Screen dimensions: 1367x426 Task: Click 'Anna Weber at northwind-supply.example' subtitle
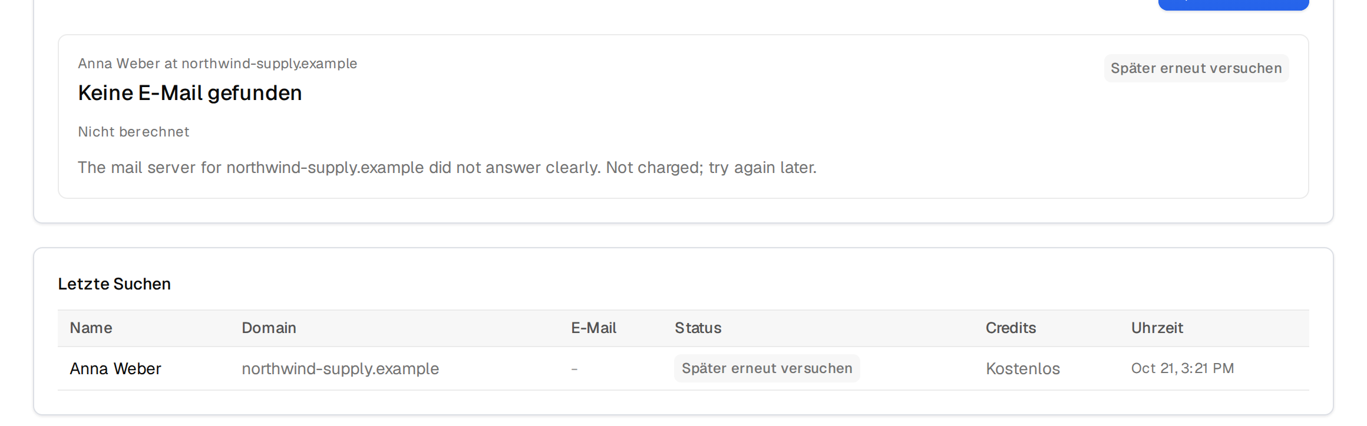point(217,64)
